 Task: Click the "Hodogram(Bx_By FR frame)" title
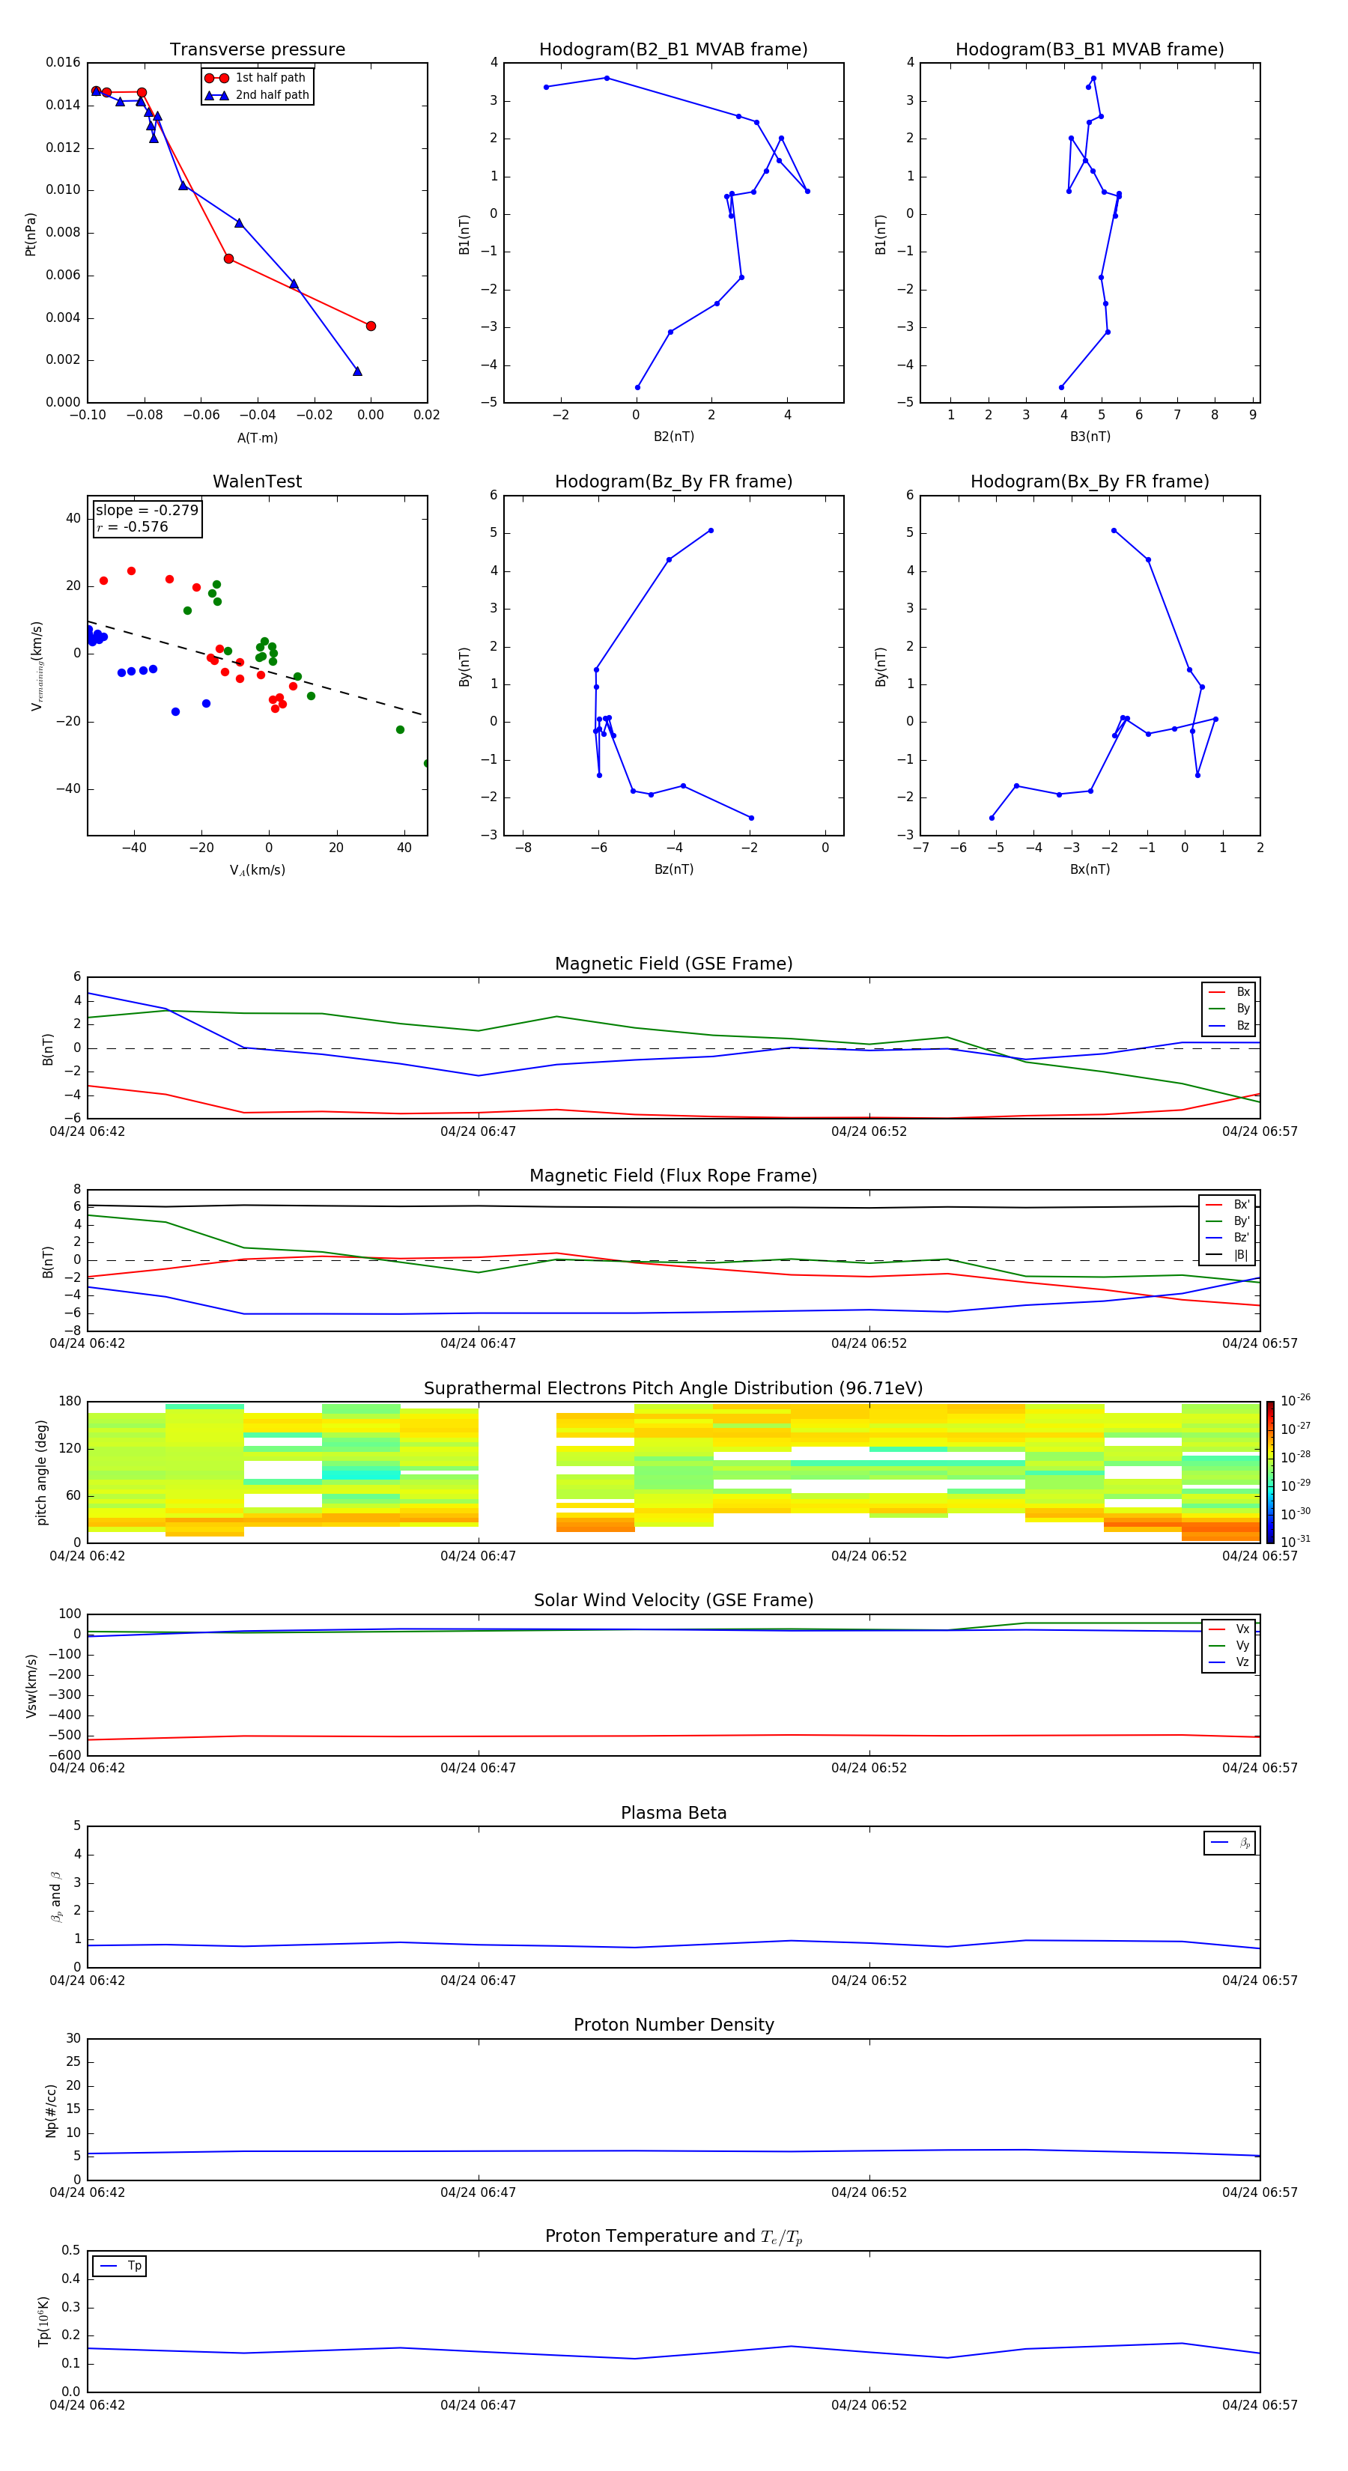[1090, 481]
